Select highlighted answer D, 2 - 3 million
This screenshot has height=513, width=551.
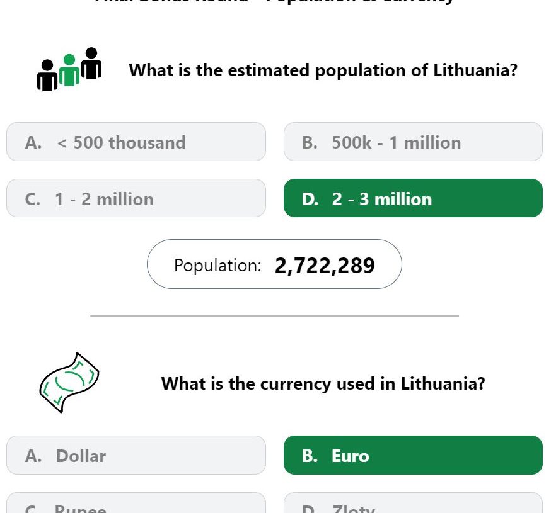coord(413,198)
